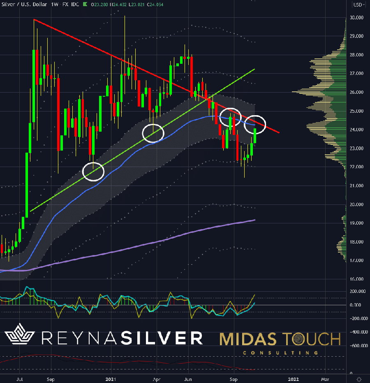Viewport: 370px width, 383px height.
Task: Select the 1W interval label
Action: point(55,5)
